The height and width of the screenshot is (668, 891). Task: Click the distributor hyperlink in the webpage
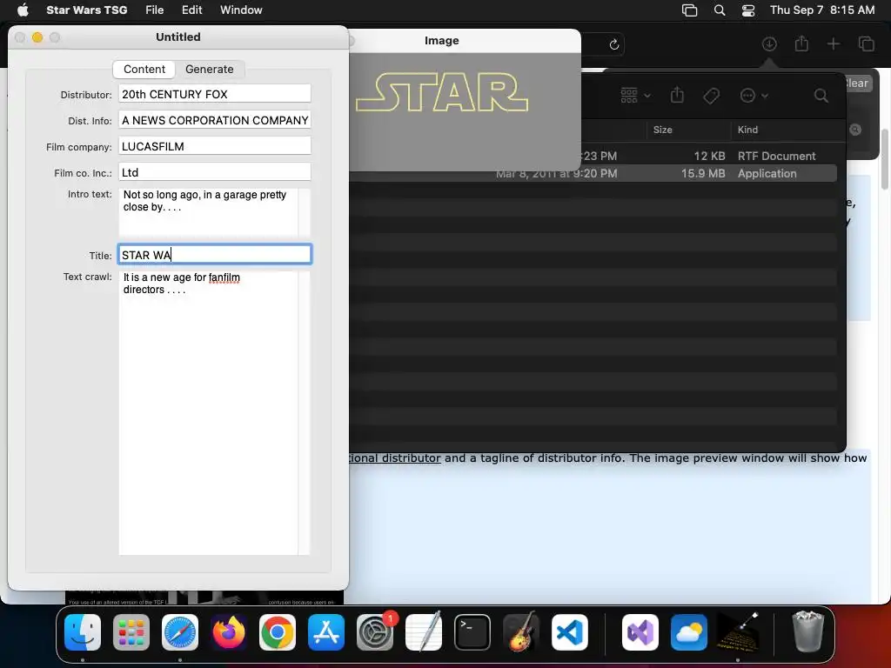pos(395,458)
